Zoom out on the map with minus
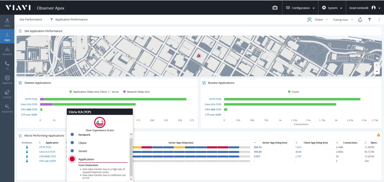384x182 pixels. [377, 71]
